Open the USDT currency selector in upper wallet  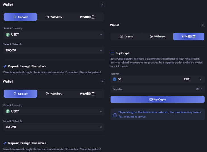tap(53, 35)
